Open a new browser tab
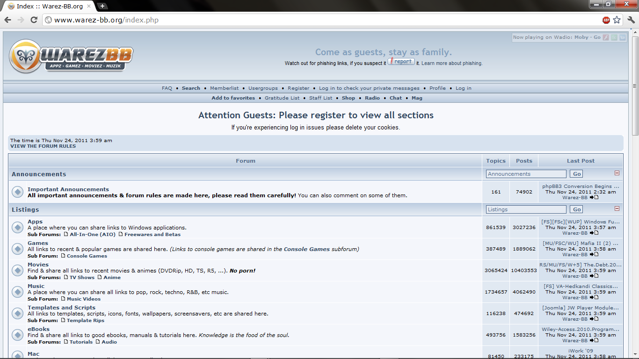639x359 pixels. (102, 6)
